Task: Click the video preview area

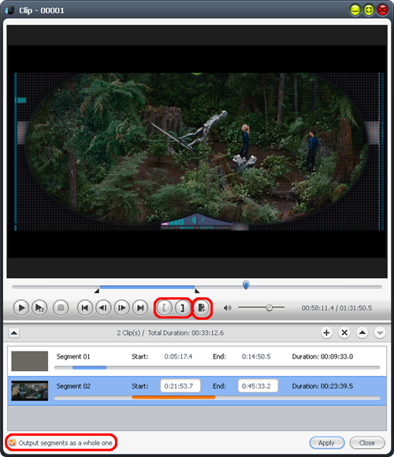Action: click(197, 151)
